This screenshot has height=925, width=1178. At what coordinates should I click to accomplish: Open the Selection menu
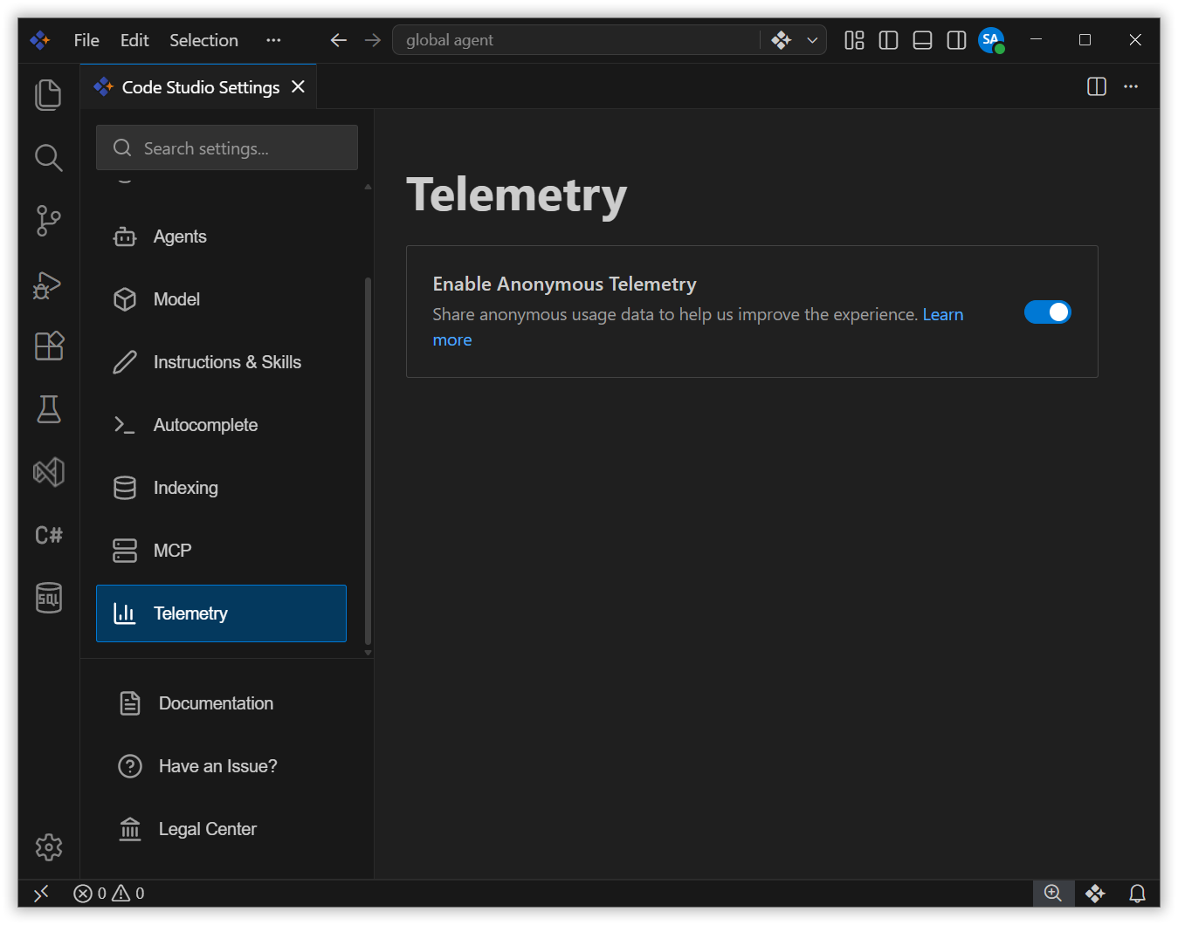203,40
